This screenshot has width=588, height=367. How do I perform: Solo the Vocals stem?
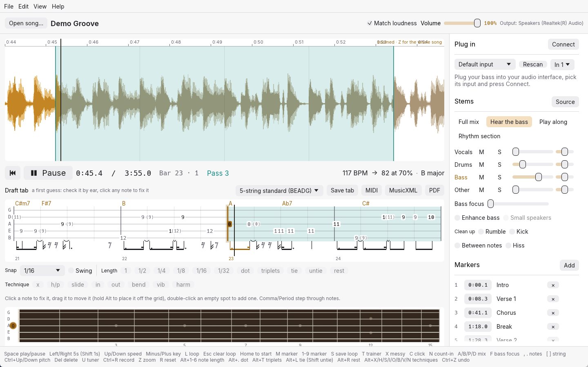click(x=499, y=152)
